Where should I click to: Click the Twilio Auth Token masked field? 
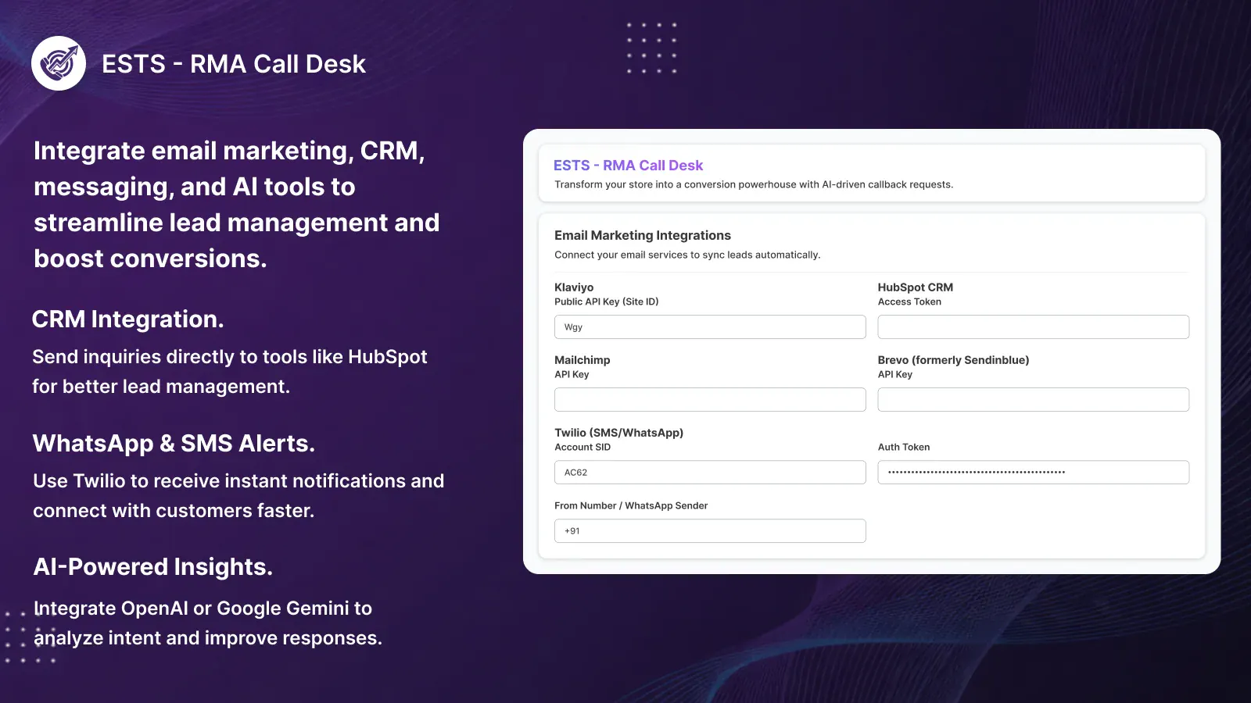[x=1033, y=472]
